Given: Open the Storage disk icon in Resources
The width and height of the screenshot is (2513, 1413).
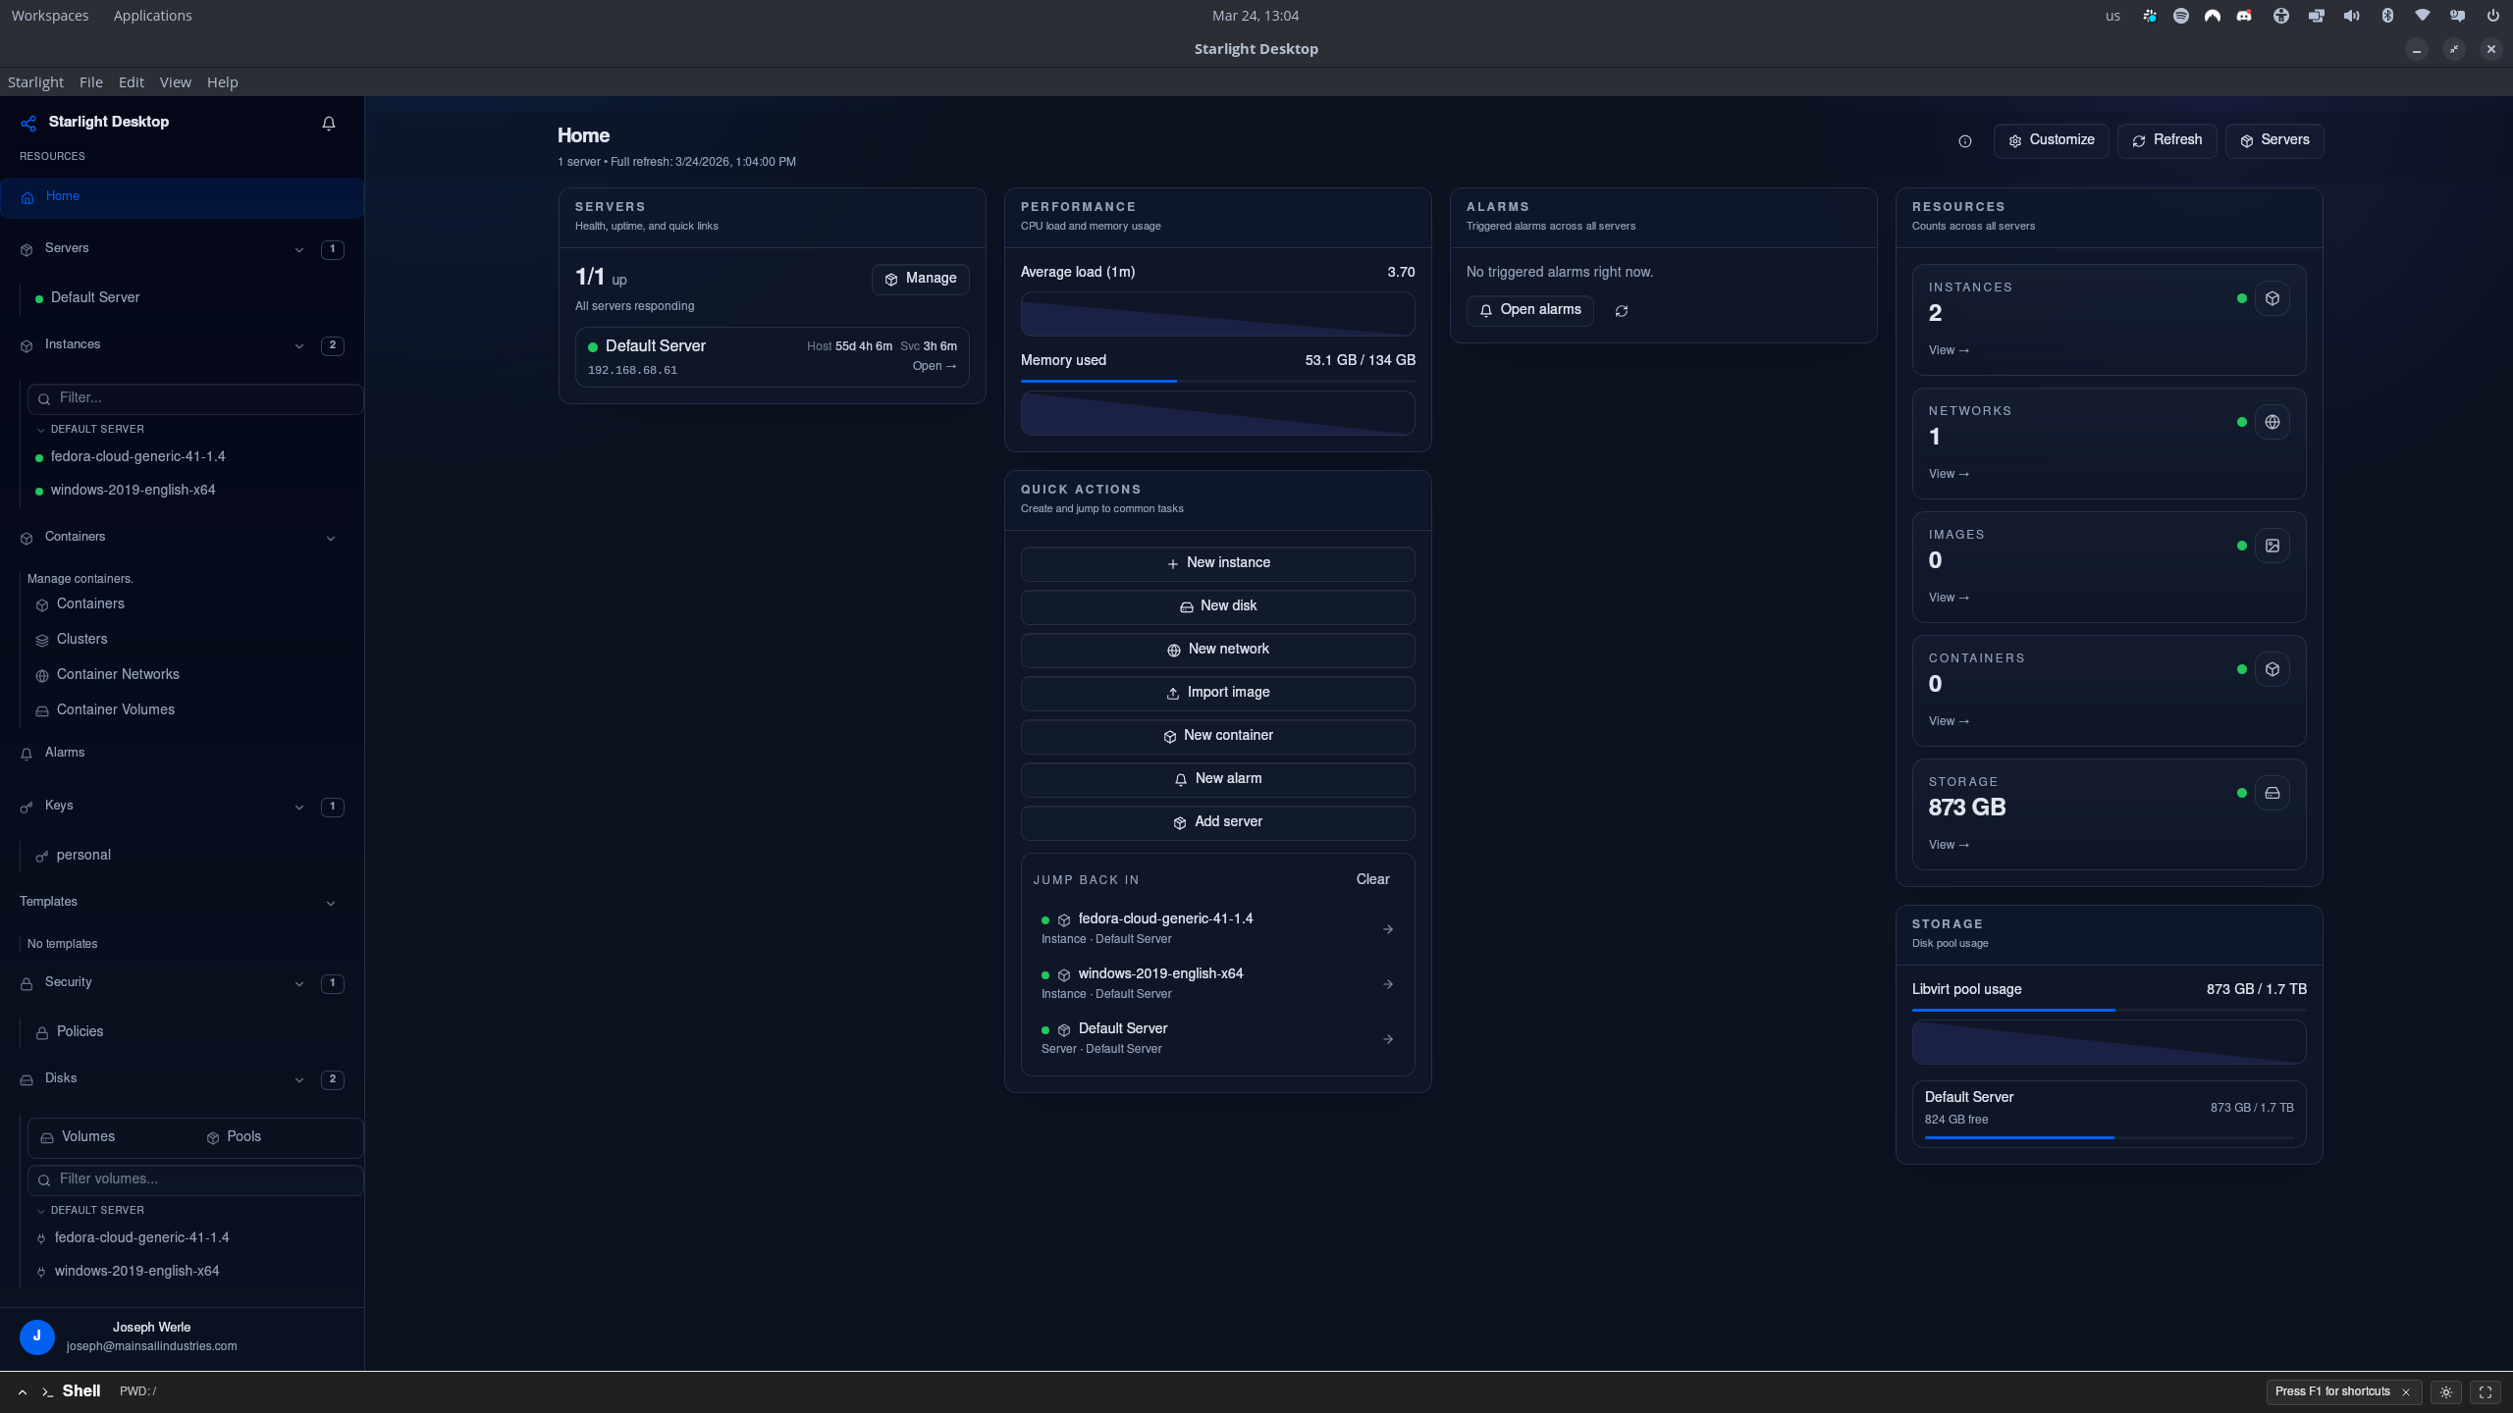Looking at the screenshot, I should click(2272, 793).
